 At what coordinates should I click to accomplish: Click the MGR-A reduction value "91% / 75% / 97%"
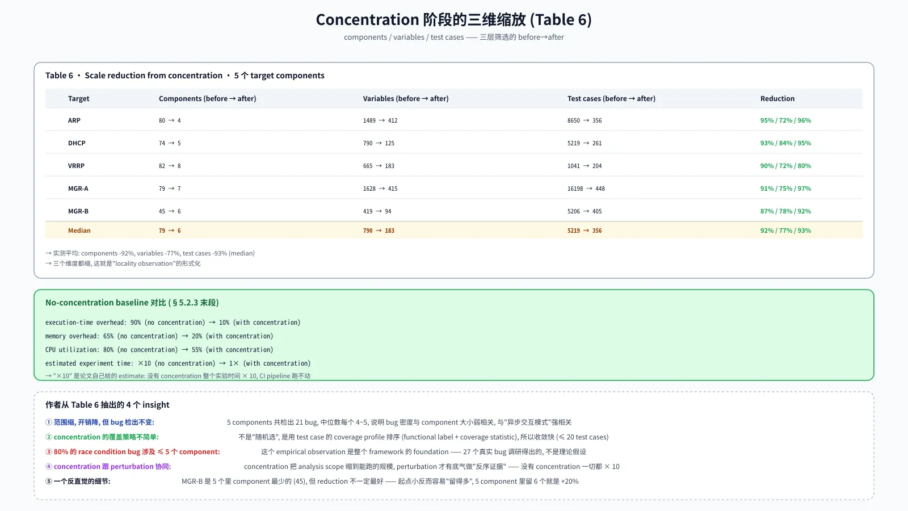point(785,189)
